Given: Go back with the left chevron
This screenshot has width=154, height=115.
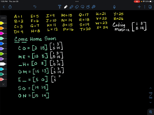Looking at the screenshot, I should tap(4, 7).
